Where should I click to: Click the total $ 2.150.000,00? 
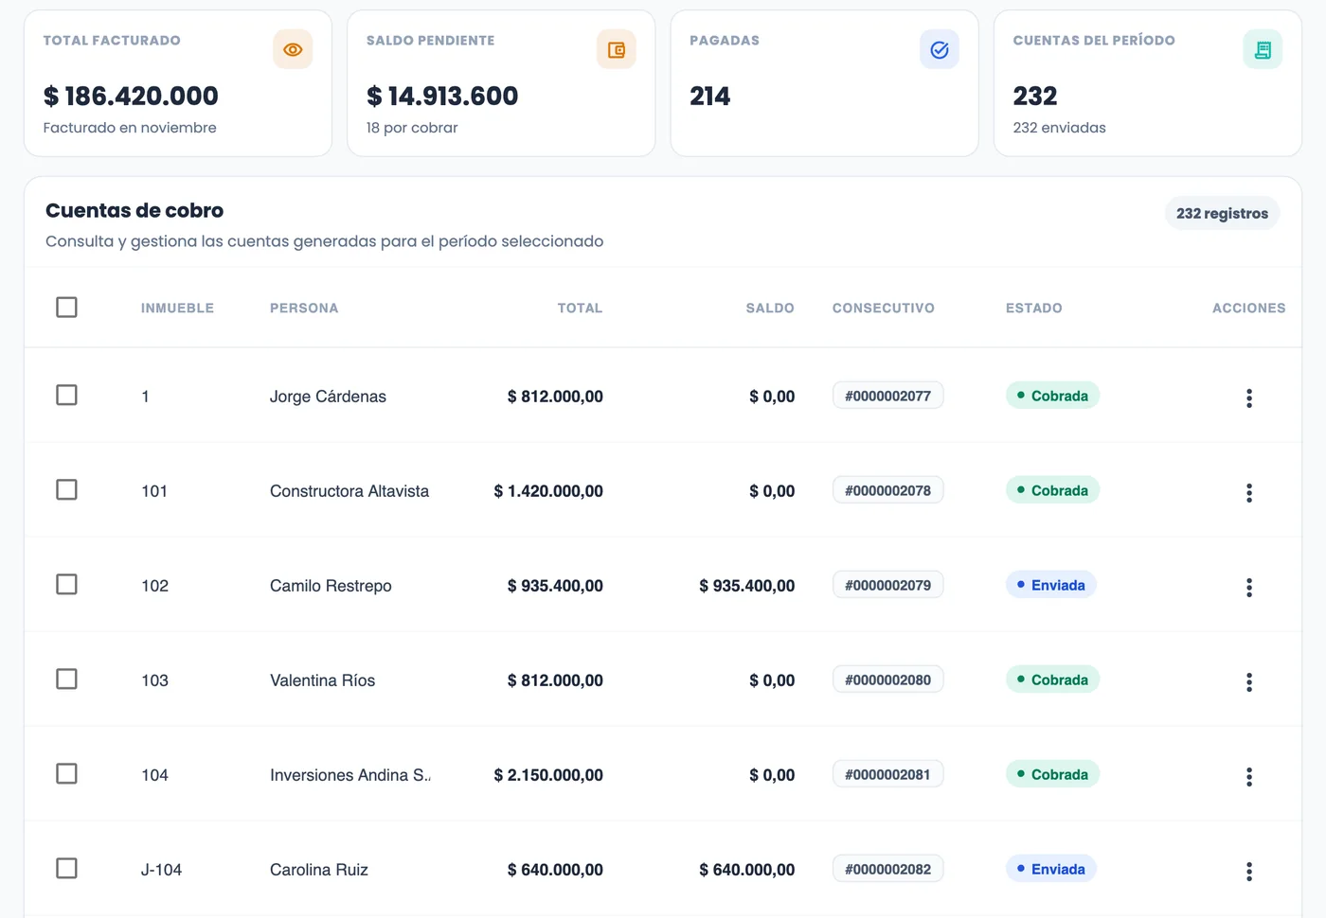(548, 775)
